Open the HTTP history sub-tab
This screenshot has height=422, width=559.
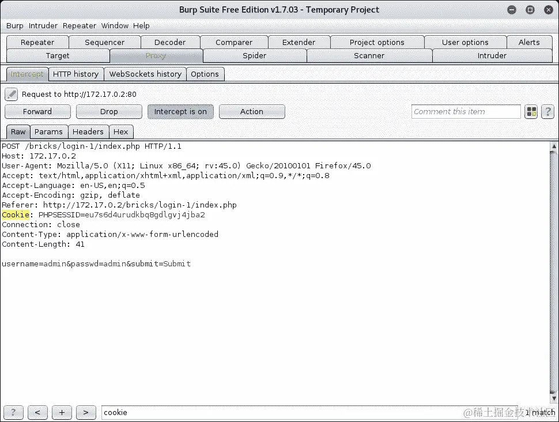click(76, 74)
